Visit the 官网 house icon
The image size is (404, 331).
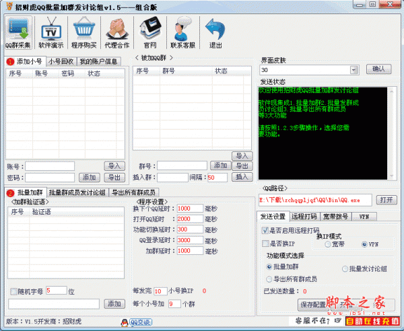(x=150, y=33)
